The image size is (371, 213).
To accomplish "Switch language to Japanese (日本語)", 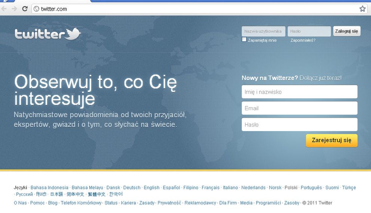I will (56, 194).
